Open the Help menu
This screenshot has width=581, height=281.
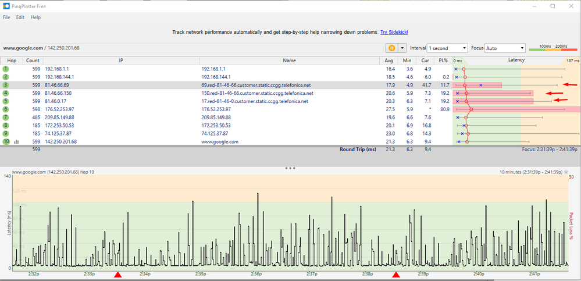point(35,17)
